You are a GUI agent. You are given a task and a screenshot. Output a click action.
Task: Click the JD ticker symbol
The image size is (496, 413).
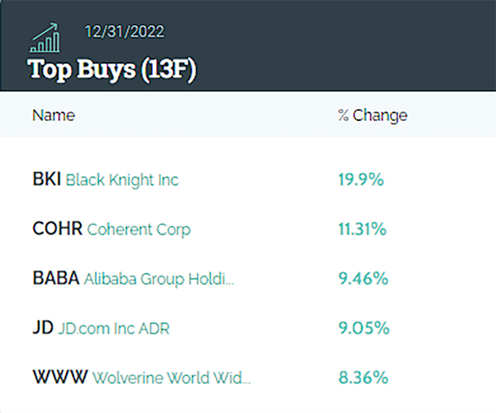(x=43, y=328)
